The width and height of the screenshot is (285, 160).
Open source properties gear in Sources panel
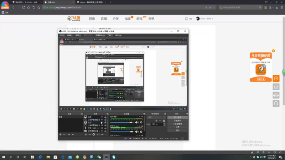tap(94, 134)
